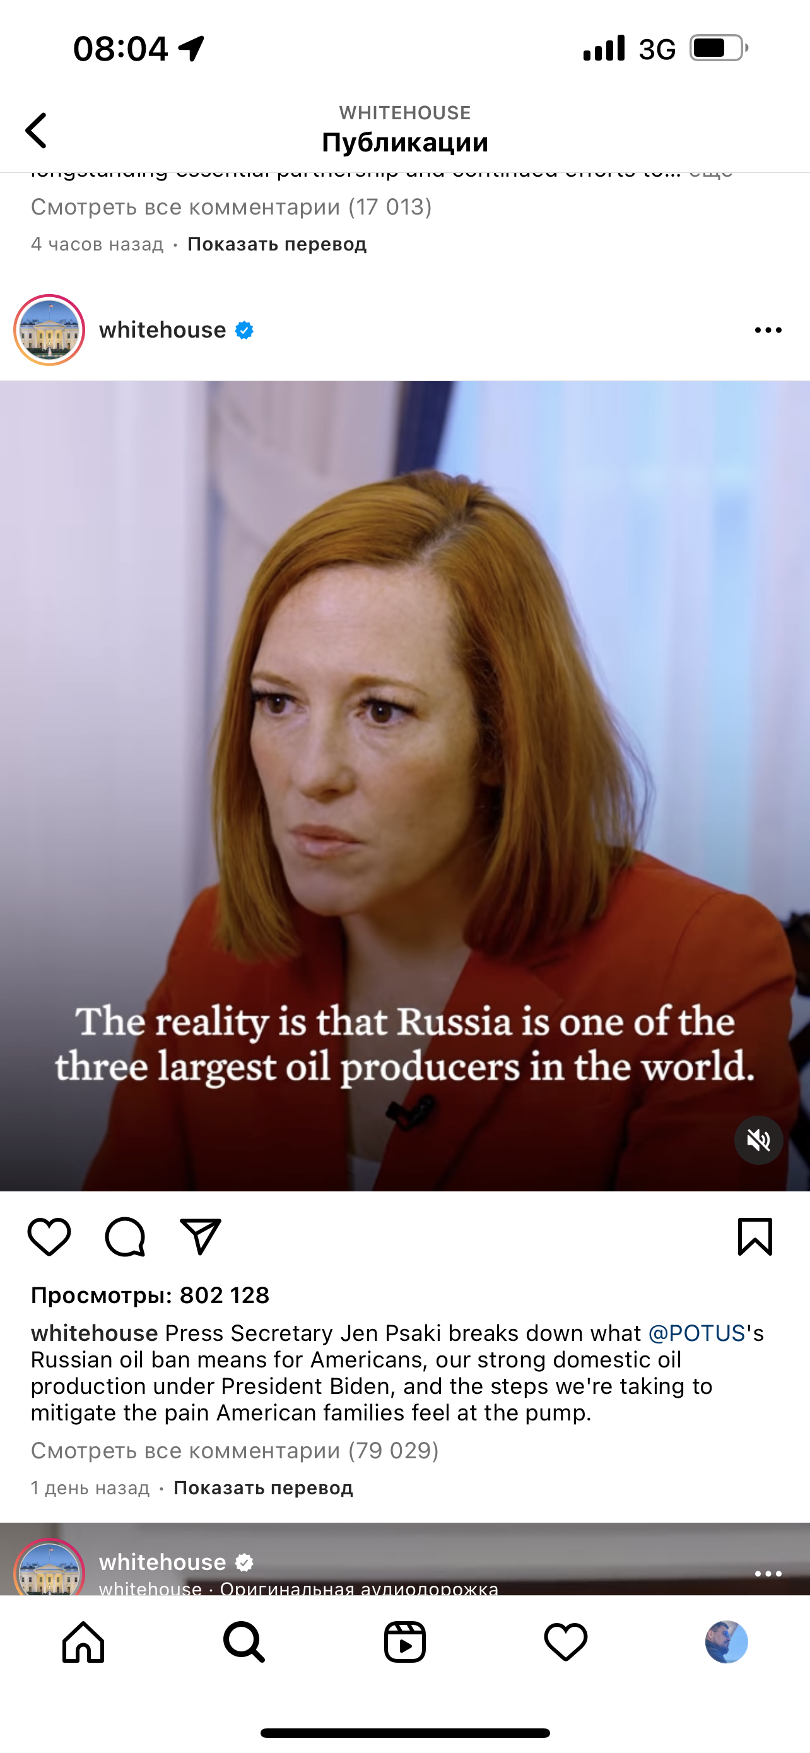Screen dimensions: 810x1753
Task: Tap the back arrow in the header
Action: click(x=36, y=130)
